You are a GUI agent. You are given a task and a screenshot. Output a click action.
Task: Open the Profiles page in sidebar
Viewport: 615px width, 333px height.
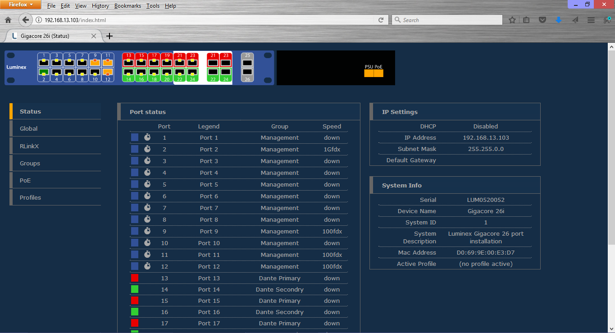[55, 197]
